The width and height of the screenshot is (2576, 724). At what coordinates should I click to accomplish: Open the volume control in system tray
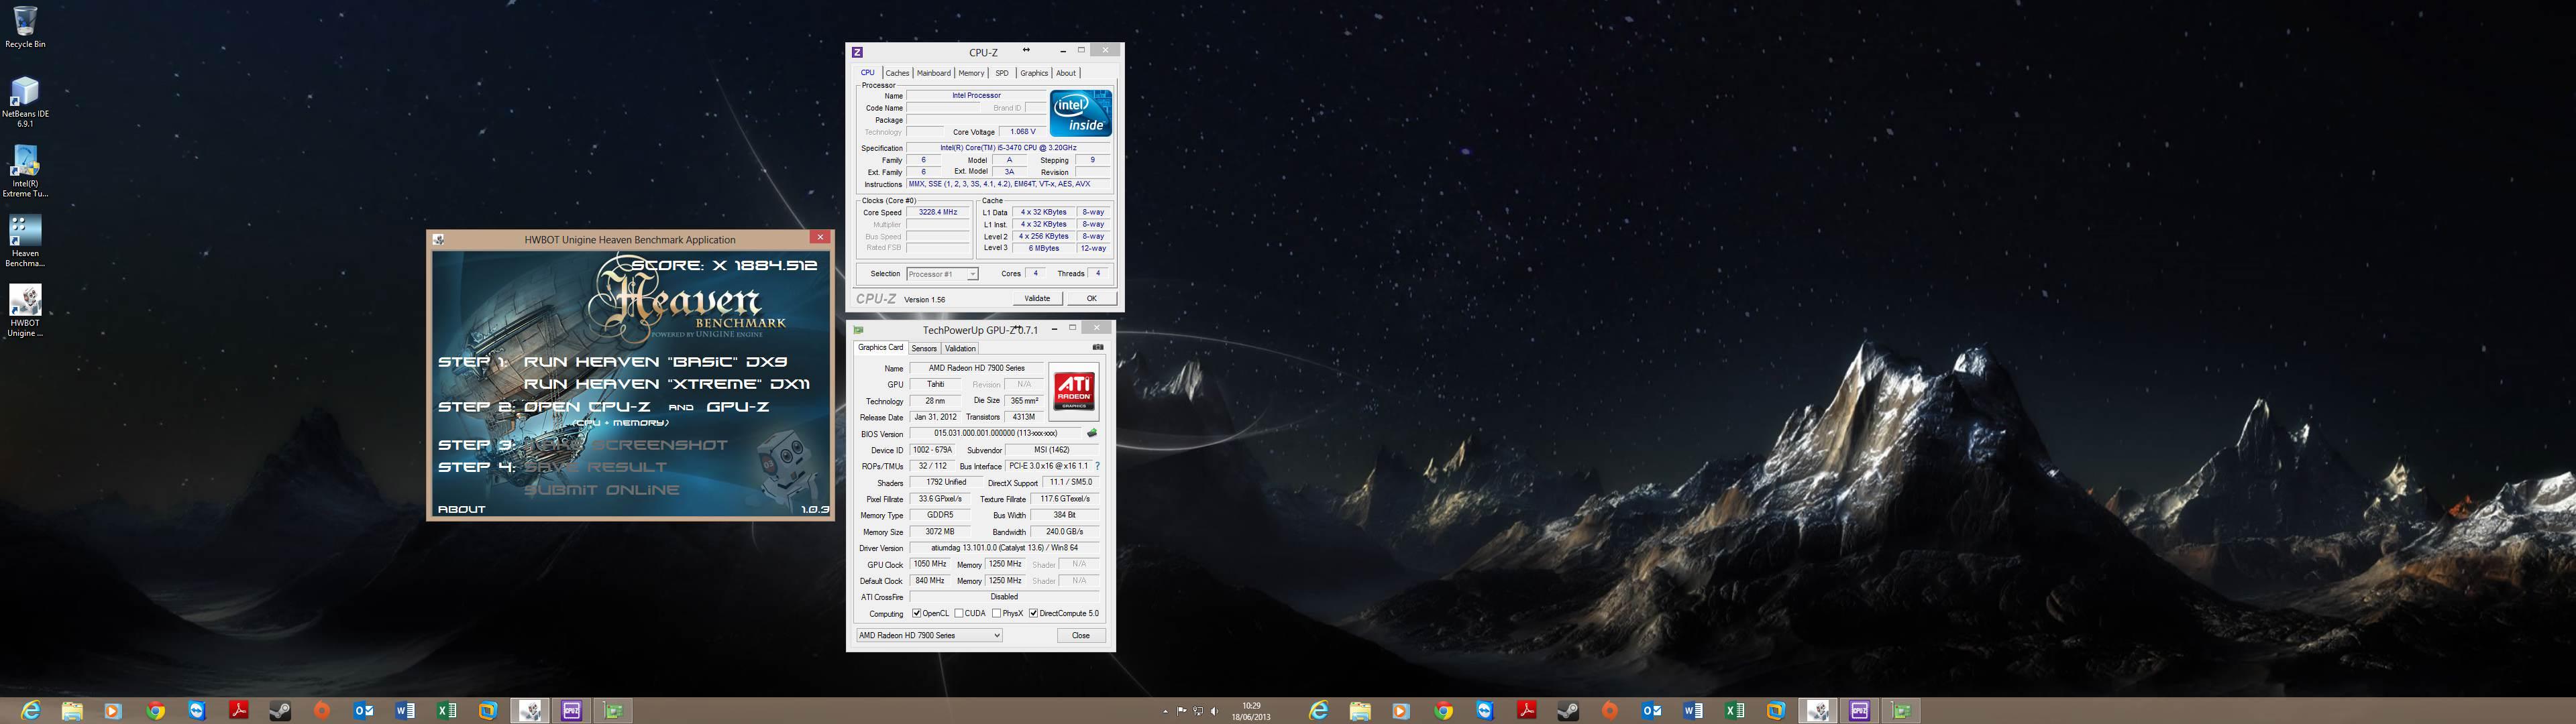coord(1214,711)
